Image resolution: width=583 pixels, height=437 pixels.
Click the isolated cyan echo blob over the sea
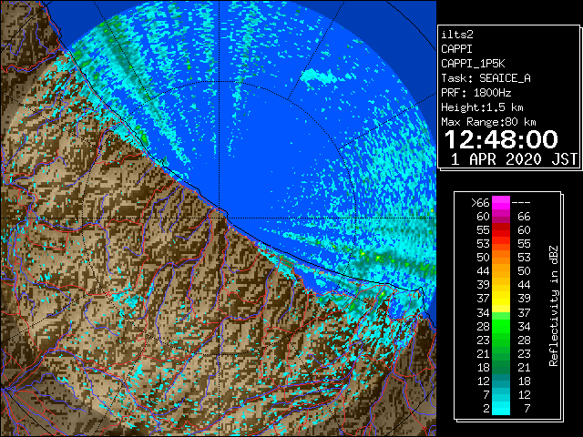coord(318,77)
